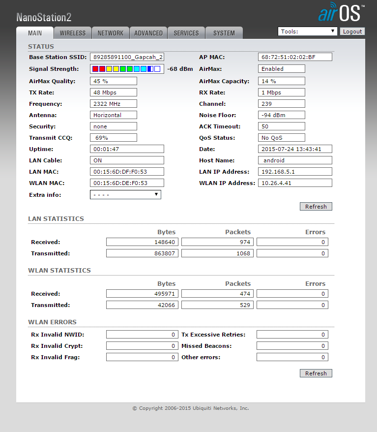Click the Other errors value field

pyautogui.click(x=292, y=357)
